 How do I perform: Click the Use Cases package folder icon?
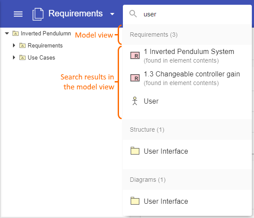(23, 57)
